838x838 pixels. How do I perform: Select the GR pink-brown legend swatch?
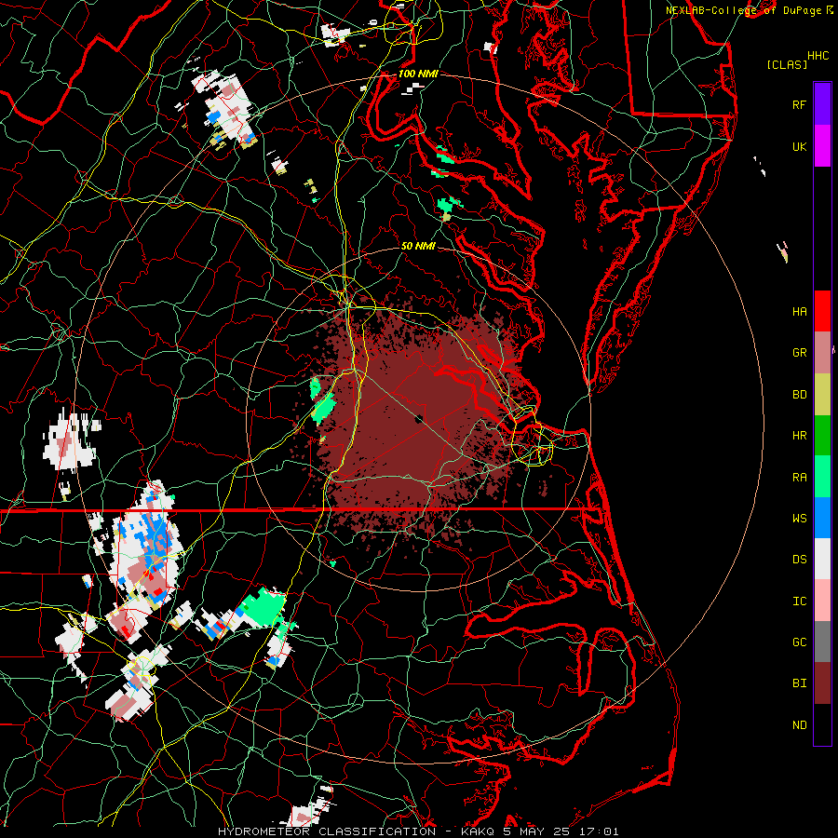[x=822, y=353]
